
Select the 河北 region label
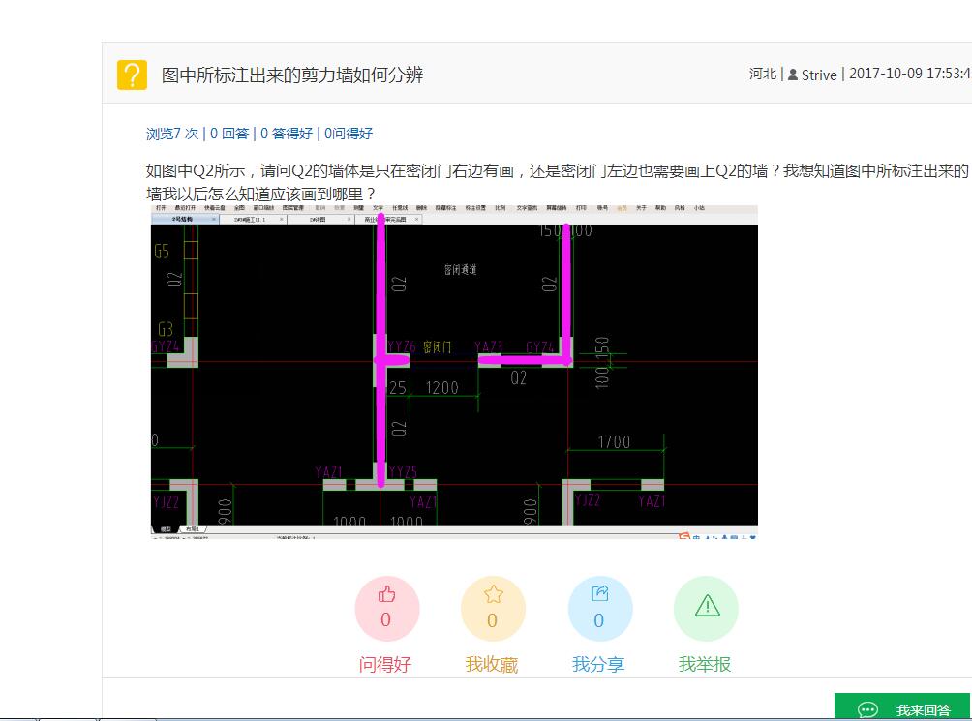tap(763, 74)
